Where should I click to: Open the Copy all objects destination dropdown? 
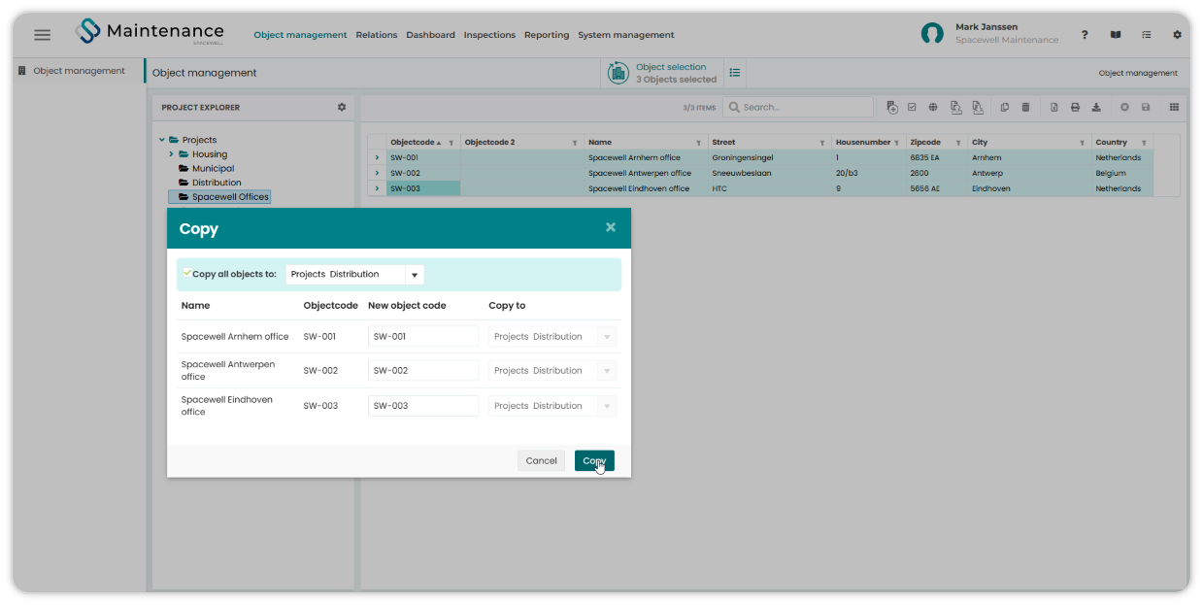(x=415, y=275)
